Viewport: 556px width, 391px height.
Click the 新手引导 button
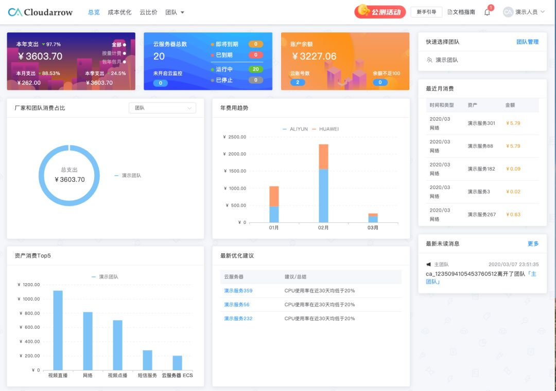[426, 12]
